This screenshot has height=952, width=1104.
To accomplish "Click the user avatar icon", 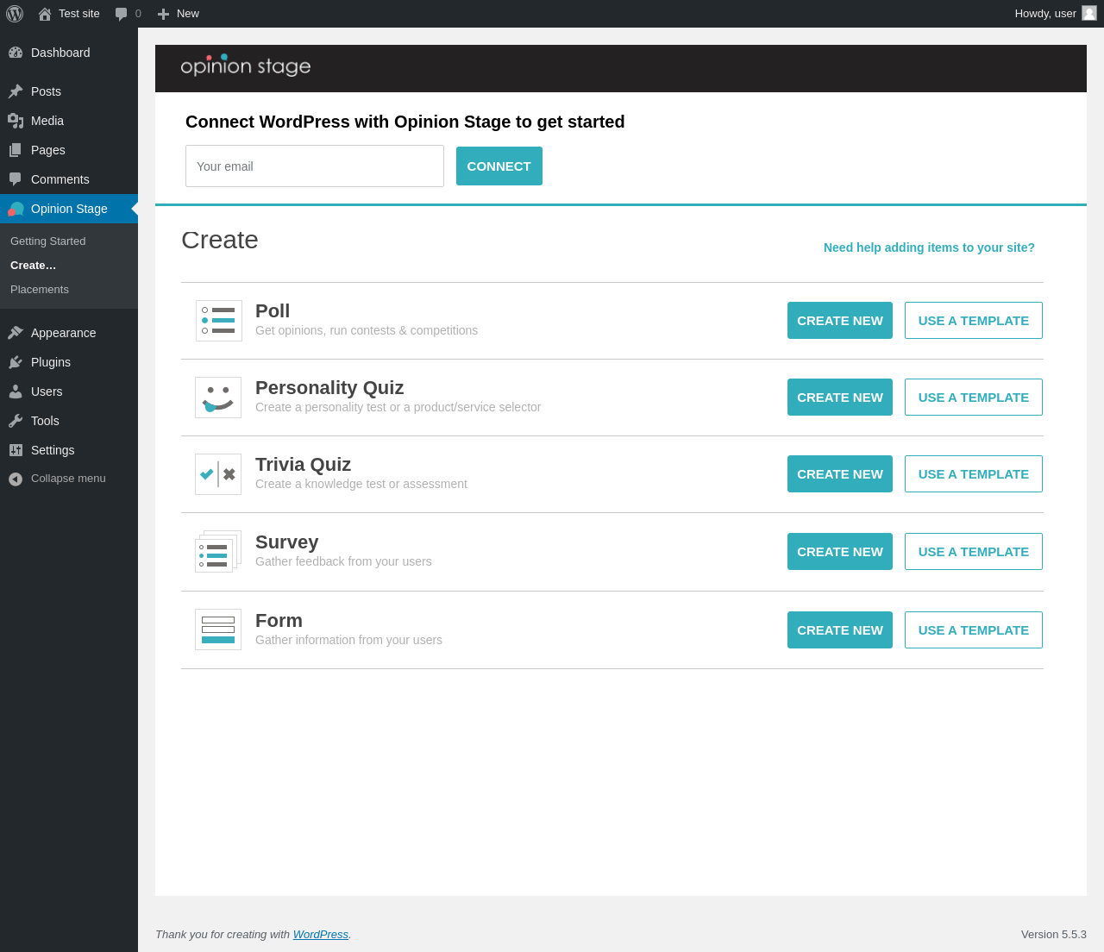I will click(x=1089, y=13).
